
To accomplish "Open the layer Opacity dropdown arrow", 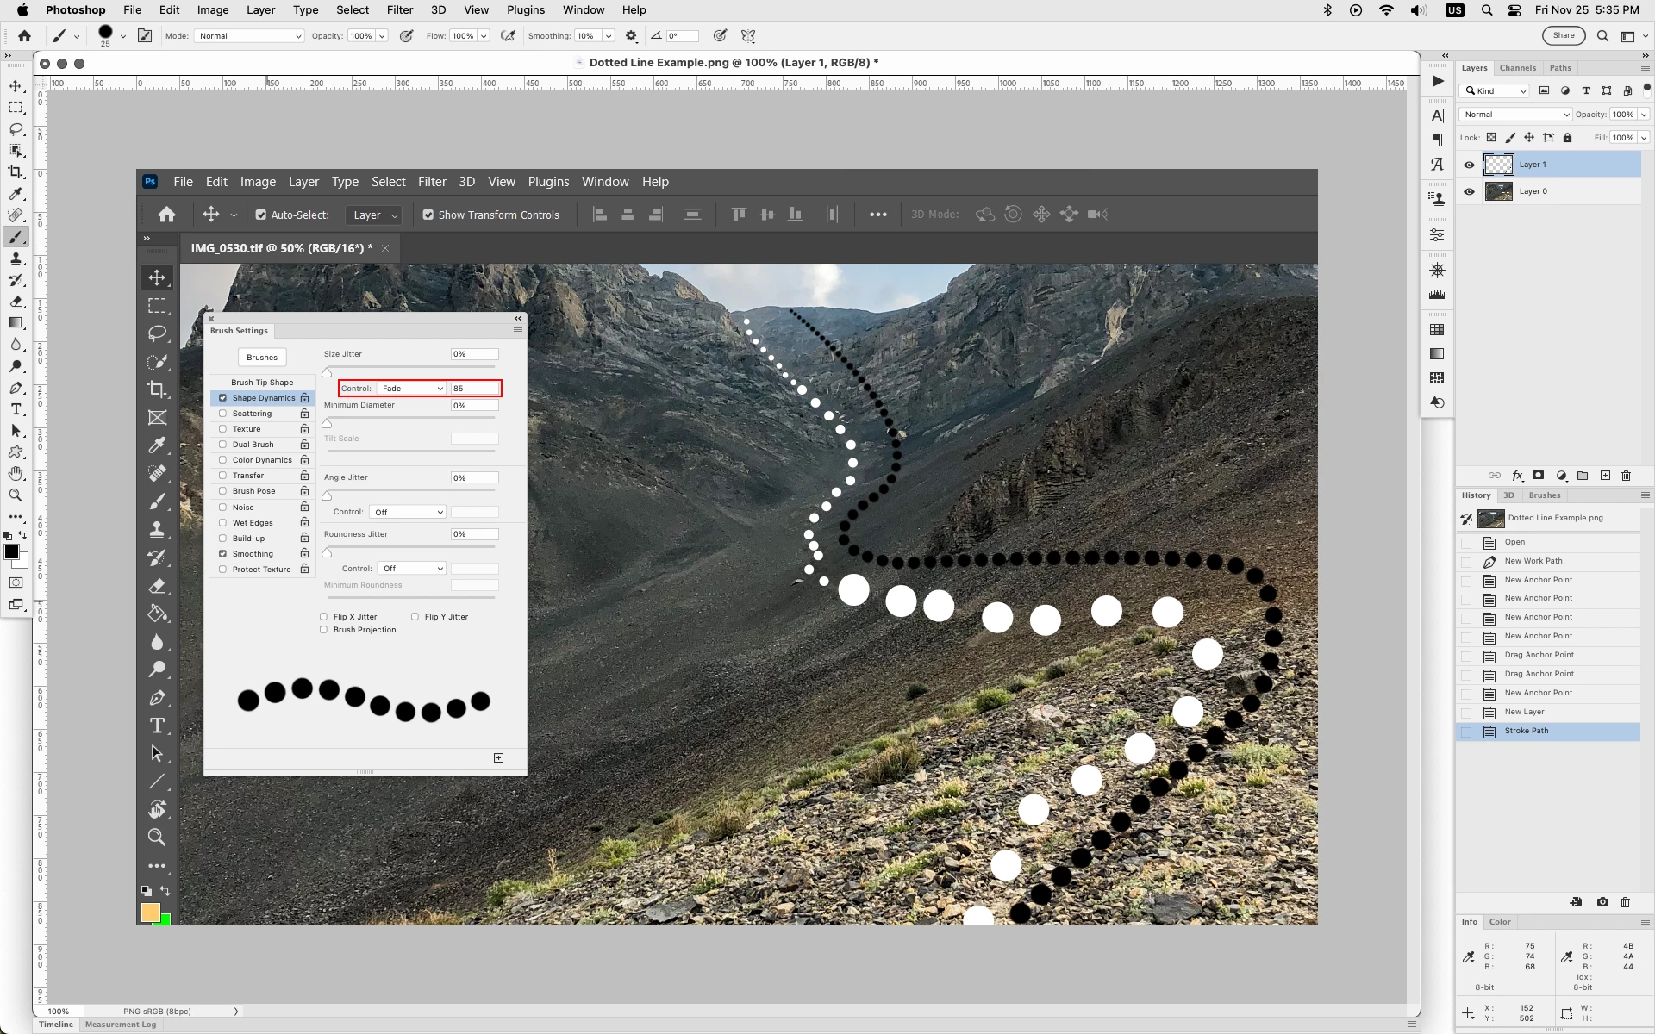I will coord(1644,115).
